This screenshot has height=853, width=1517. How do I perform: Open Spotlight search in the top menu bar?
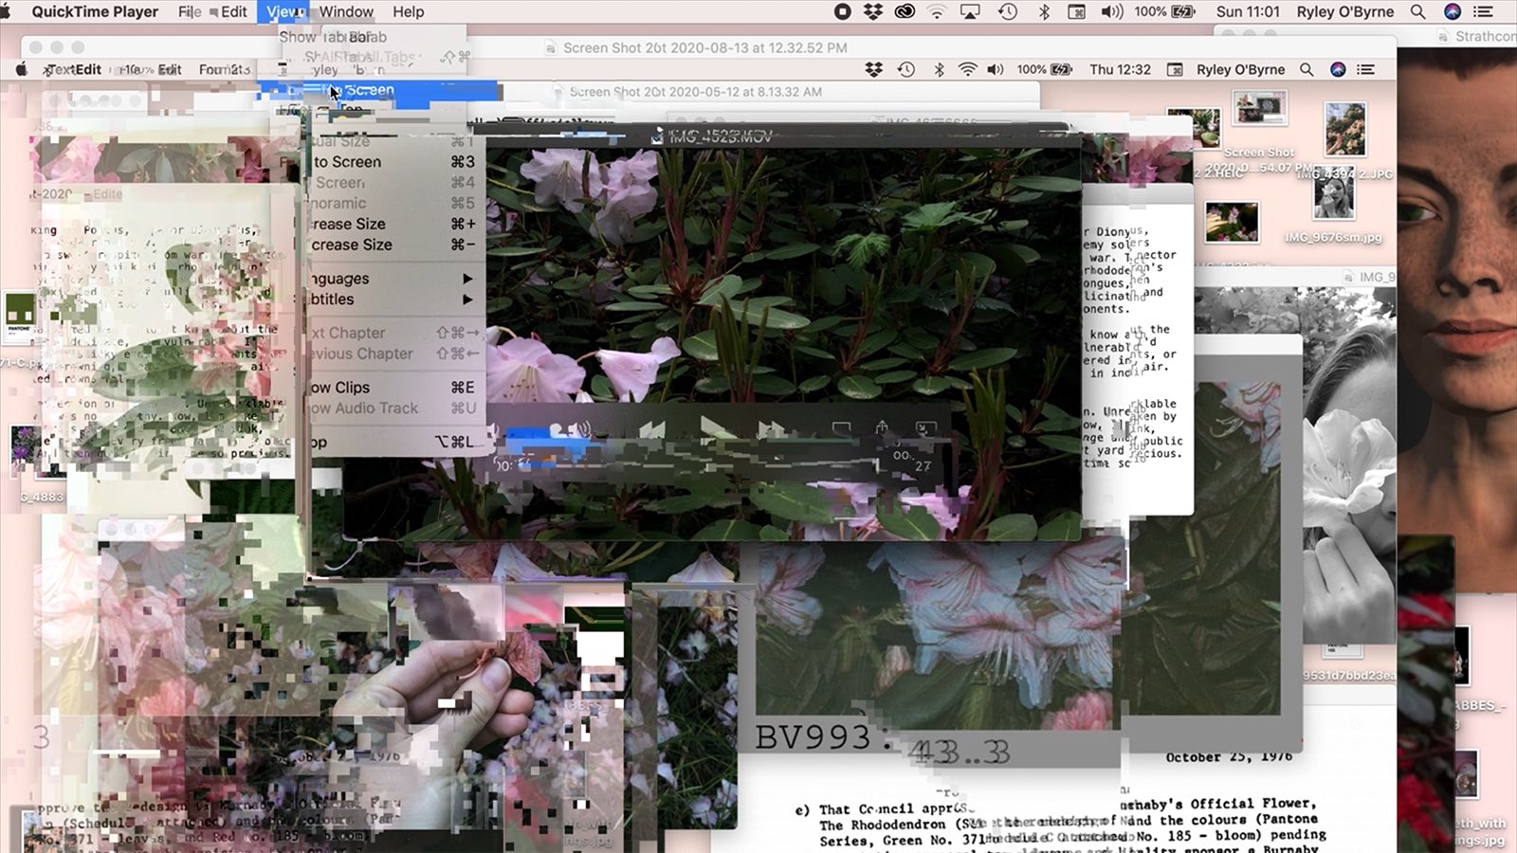coord(1417,11)
